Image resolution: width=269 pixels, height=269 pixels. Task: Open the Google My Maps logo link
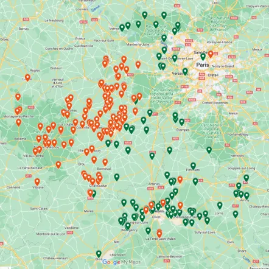[x=121, y=262]
